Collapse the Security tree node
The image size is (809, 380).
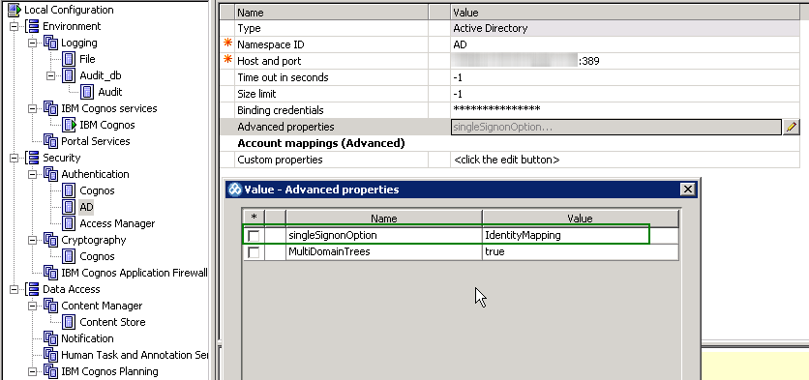[x=15, y=158]
